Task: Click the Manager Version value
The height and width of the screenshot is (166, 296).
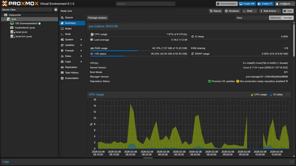Action: 267,77
